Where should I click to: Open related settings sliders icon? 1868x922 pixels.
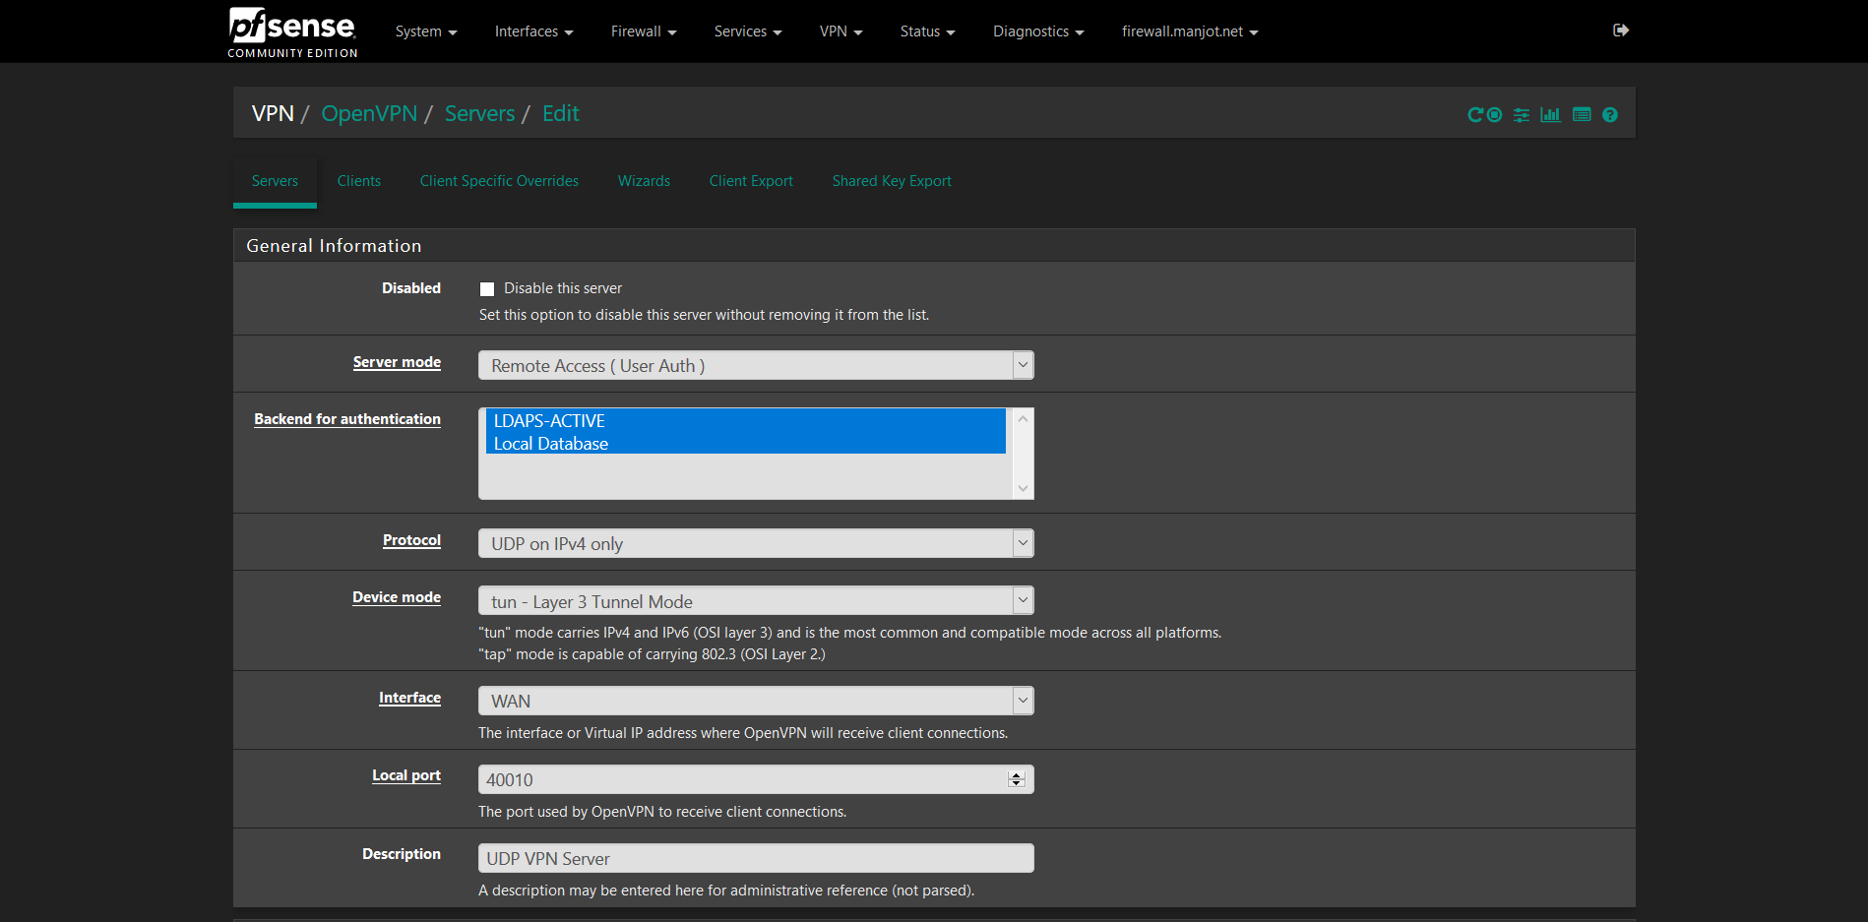pos(1522,115)
